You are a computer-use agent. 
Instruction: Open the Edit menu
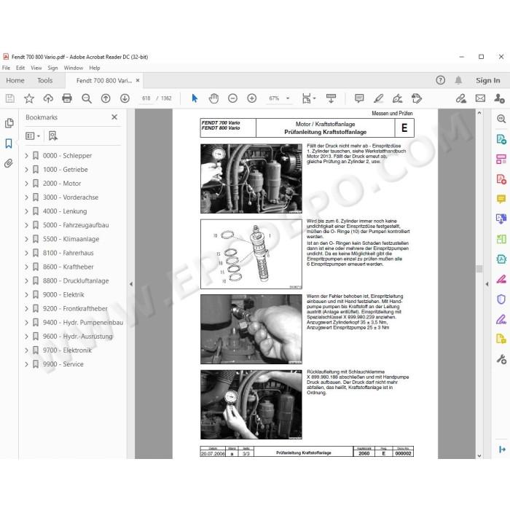pos(20,68)
